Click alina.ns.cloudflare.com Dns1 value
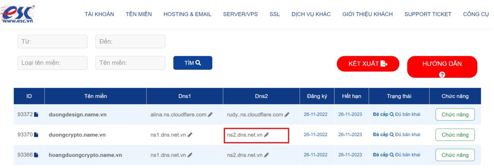The image size is (494, 168). (178, 114)
